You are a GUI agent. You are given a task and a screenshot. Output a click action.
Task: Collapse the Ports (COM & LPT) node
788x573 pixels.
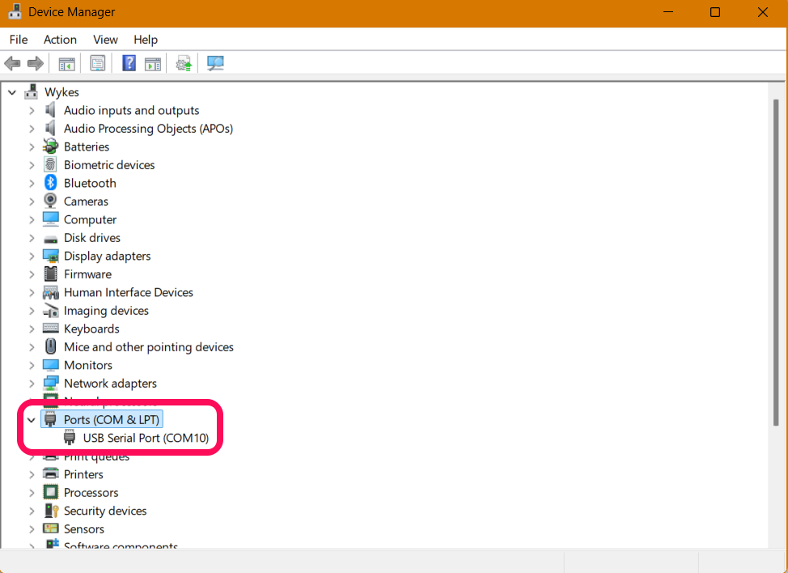point(32,420)
